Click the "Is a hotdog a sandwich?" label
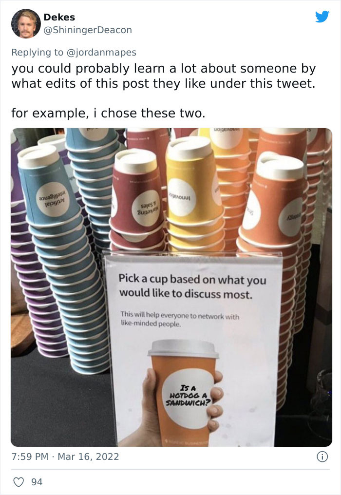Image resolution: width=341 pixels, height=495 pixels. click(188, 396)
